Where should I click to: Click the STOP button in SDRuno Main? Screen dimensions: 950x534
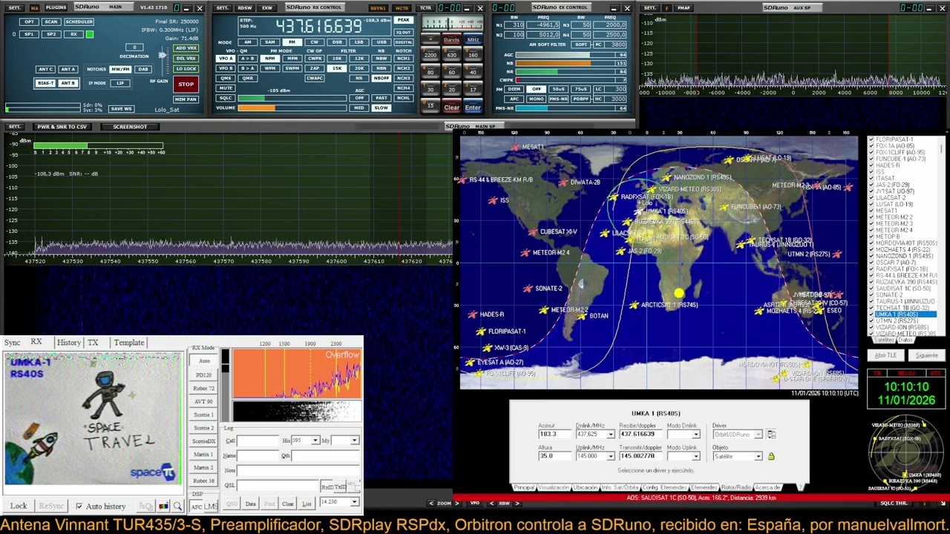pyautogui.click(x=186, y=84)
